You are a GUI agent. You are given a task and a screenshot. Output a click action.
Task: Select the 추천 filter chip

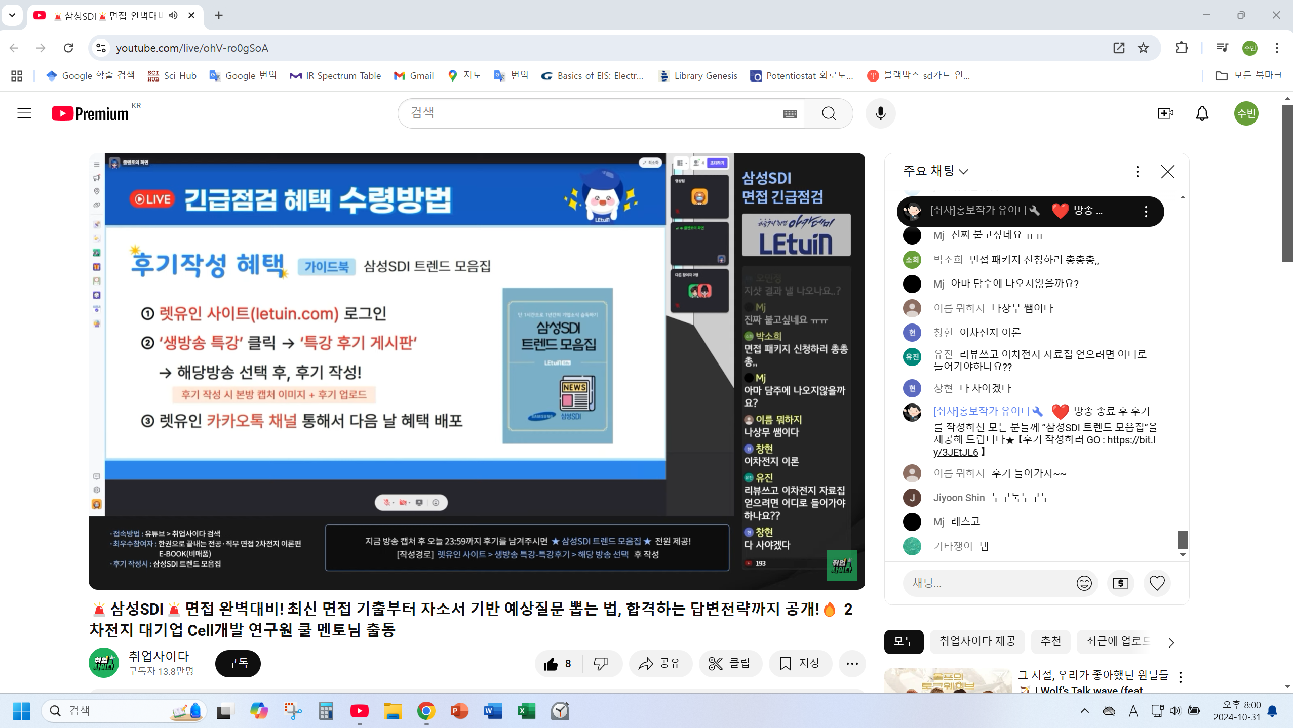point(1050,641)
